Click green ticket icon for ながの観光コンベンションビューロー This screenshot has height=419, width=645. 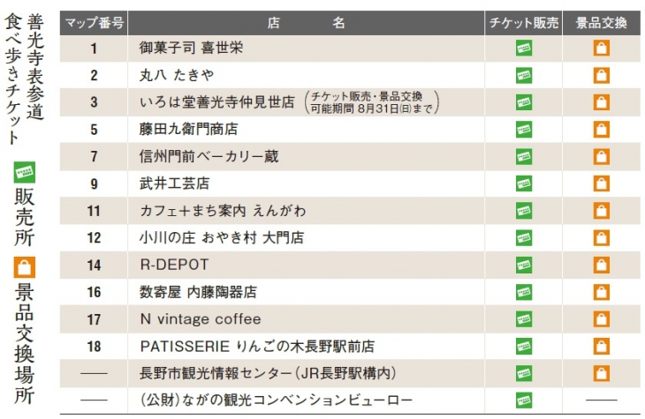[524, 400]
